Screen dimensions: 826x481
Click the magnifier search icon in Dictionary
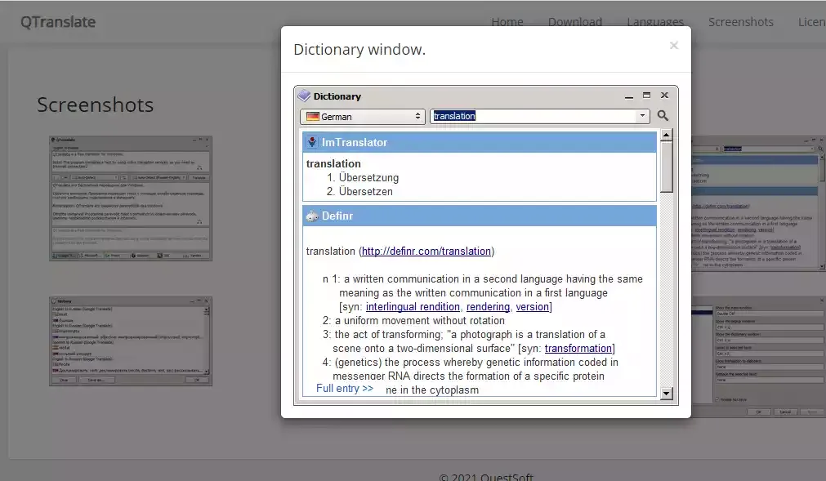pyautogui.click(x=663, y=116)
